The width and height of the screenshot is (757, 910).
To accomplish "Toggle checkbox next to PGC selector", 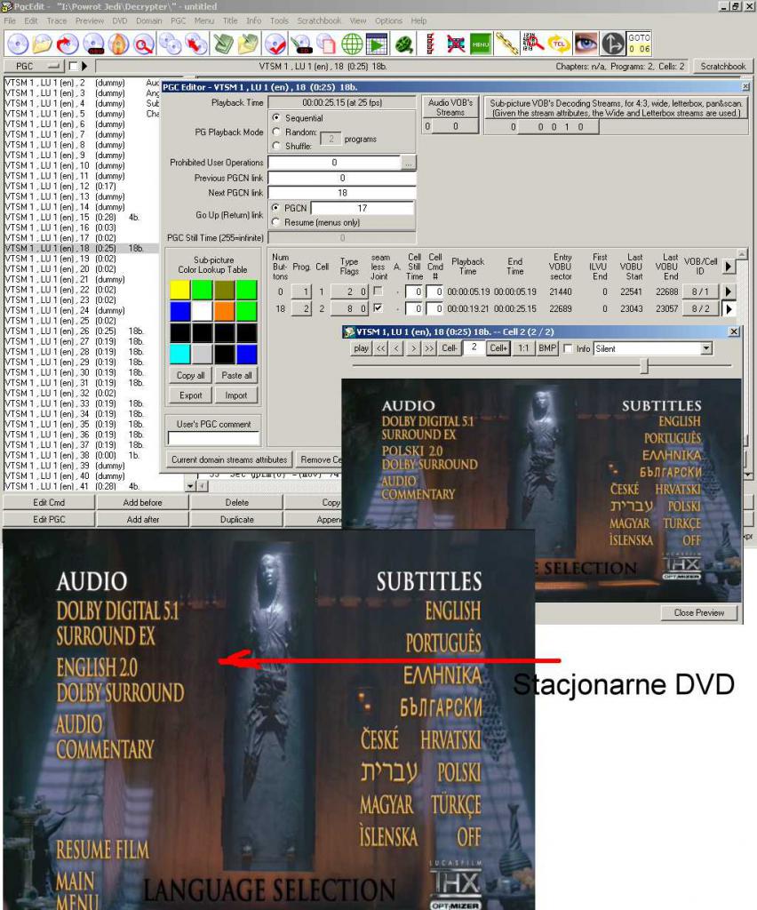I will pos(74,66).
